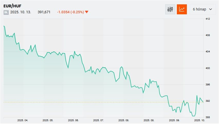Click the 391,671 current rate value
This screenshot has height=124, width=219.
pos(44,12)
